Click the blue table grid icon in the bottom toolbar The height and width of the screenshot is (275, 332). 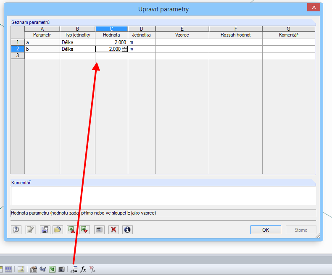click(8, 269)
